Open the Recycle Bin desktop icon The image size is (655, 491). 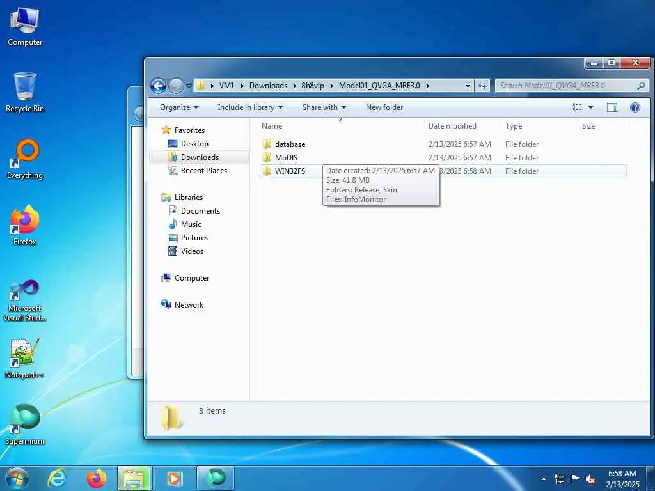click(x=25, y=92)
